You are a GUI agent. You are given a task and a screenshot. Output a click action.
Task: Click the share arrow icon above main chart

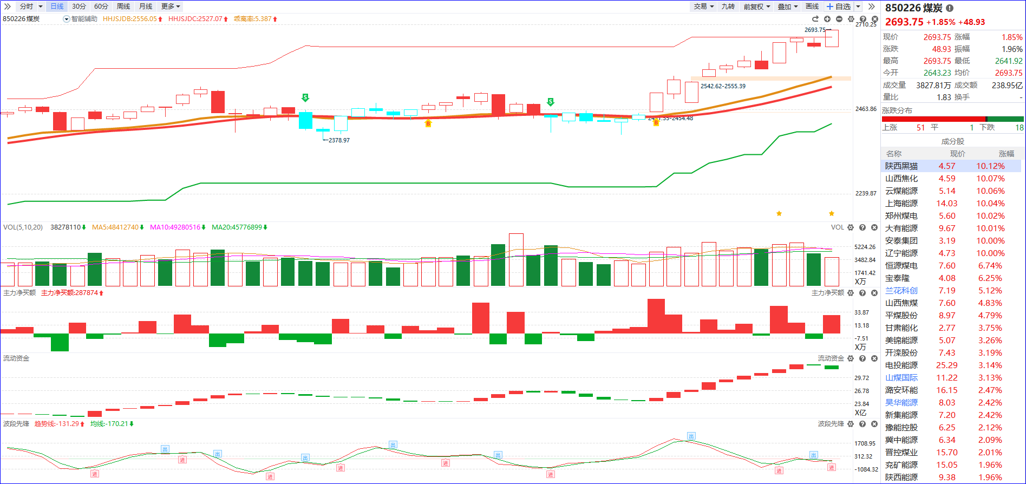tap(815, 19)
